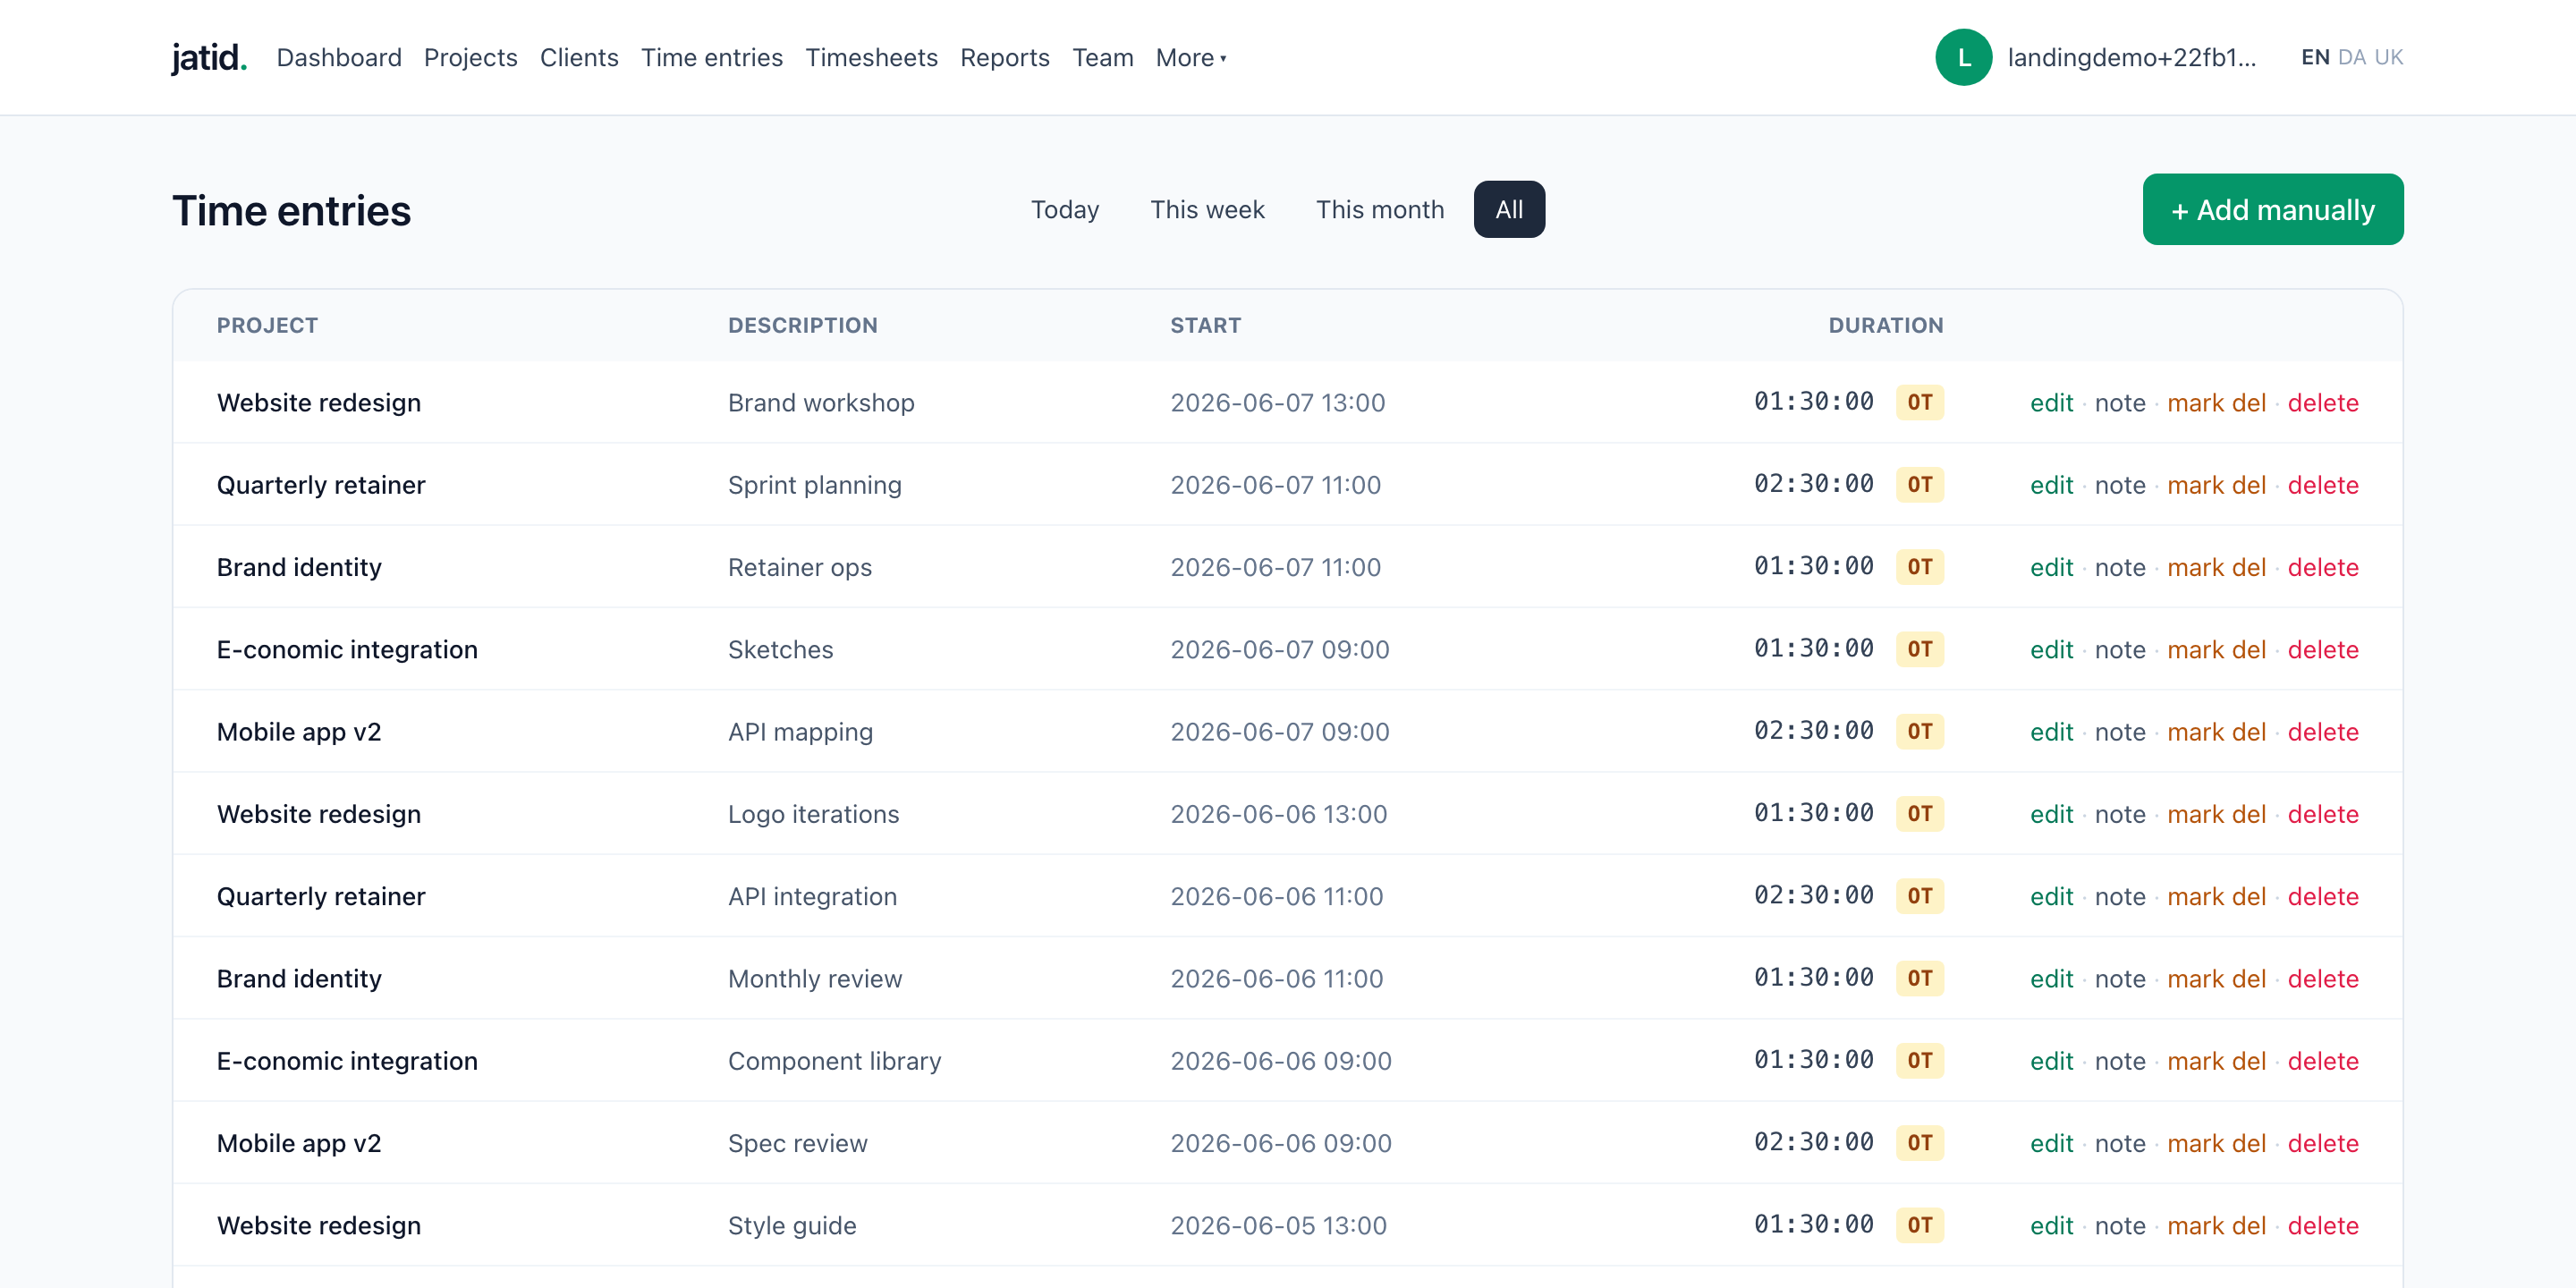Mark del the API integration entry

coord(2216,896)
